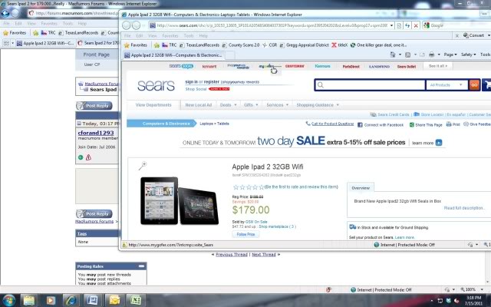Click the Google search box in Sears window
This screenshot has width=491, height=307.
(x=456, y=25)
